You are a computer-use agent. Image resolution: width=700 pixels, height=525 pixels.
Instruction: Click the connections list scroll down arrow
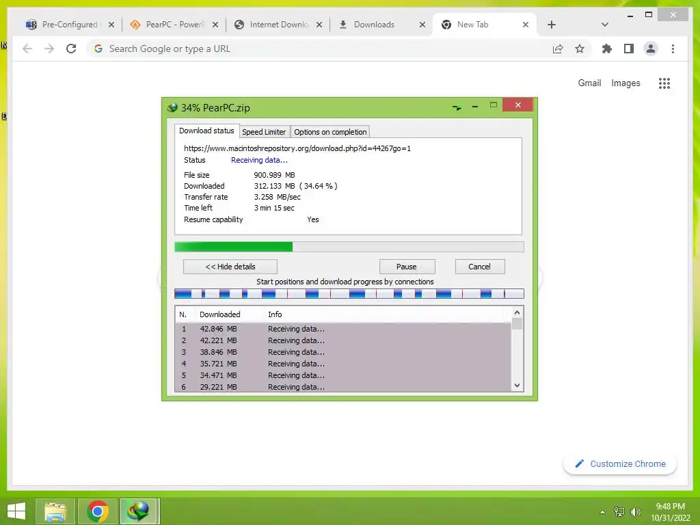click(x=517, y=386)
